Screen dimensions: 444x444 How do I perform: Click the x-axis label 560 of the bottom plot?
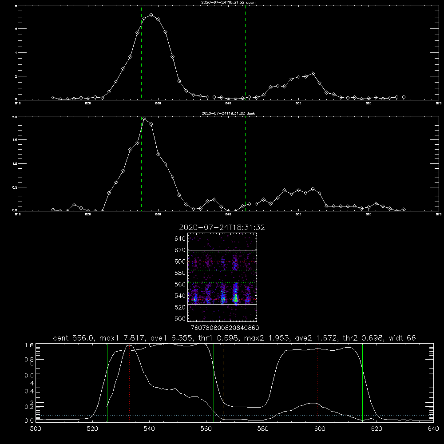(206, 429)
